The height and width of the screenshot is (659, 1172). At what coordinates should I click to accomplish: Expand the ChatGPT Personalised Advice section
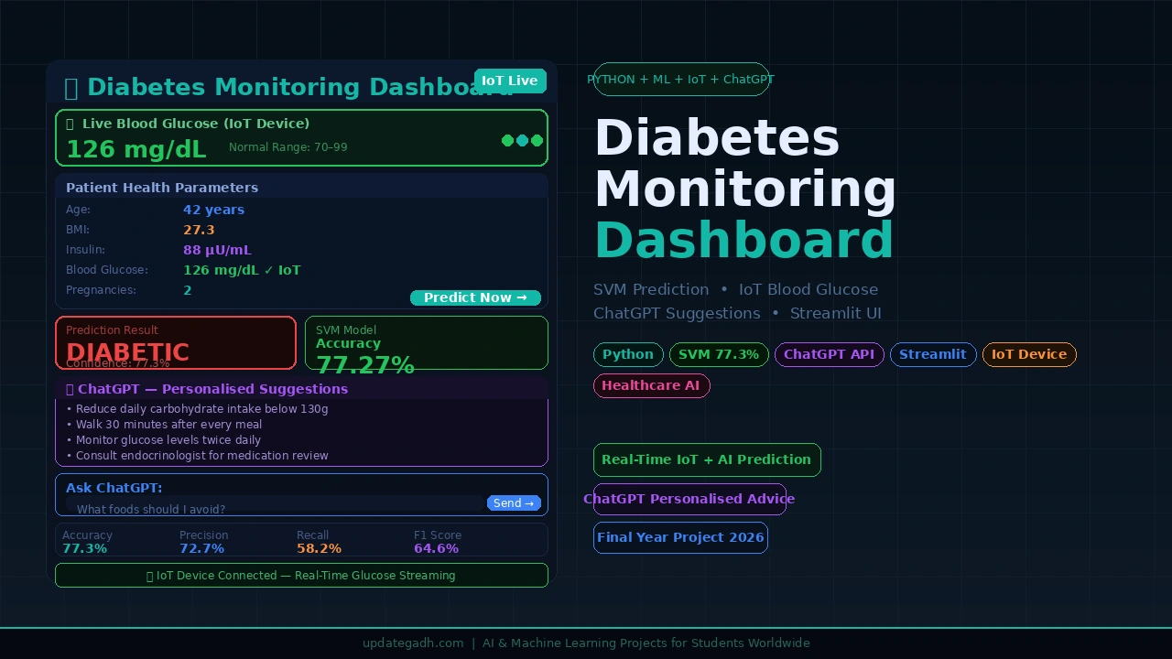(689, 499)
